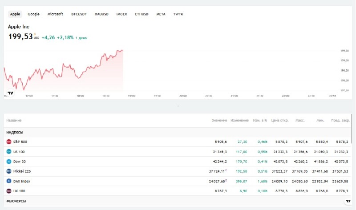Click the Пред. закр. column header
Image resolution: width=356 pixels, height=210 pixels.
click(x=340, y=120)
